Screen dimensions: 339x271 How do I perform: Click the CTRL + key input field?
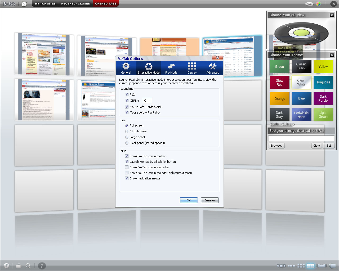[147, 100]
